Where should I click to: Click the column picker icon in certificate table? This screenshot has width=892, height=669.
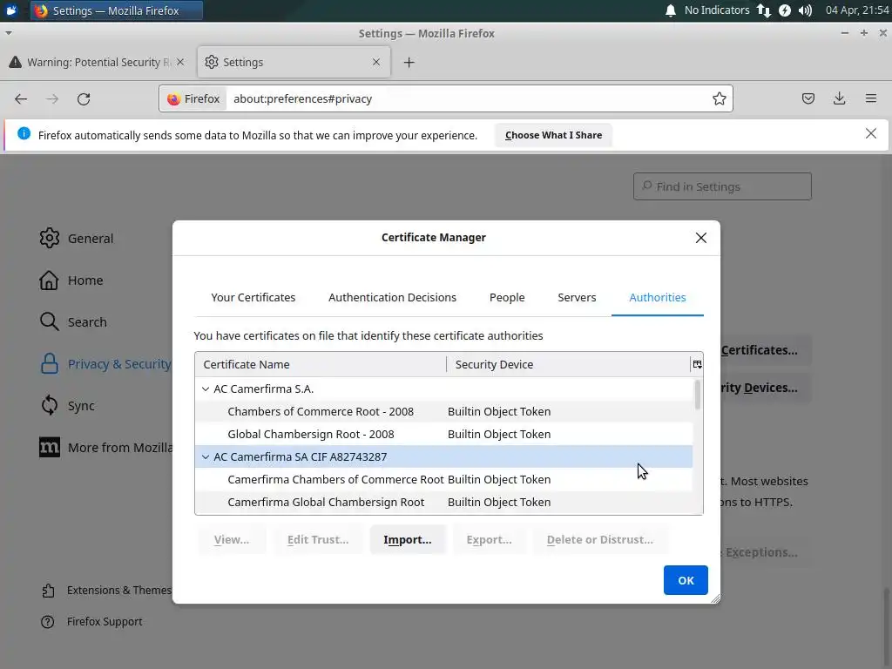[x=697, y=365]
